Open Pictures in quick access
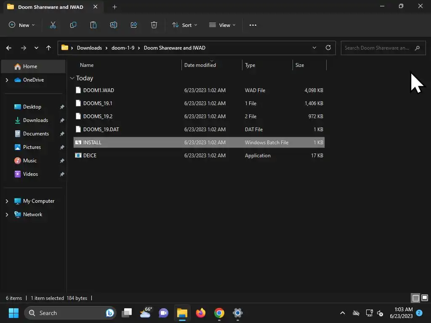The width and height of the screenshot is (431, 323). 32,147
